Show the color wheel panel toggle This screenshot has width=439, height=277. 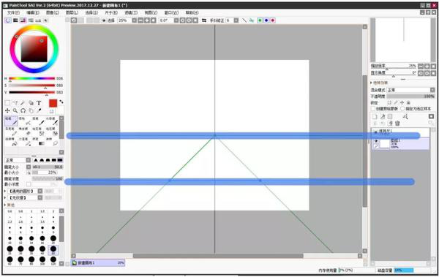8,20
